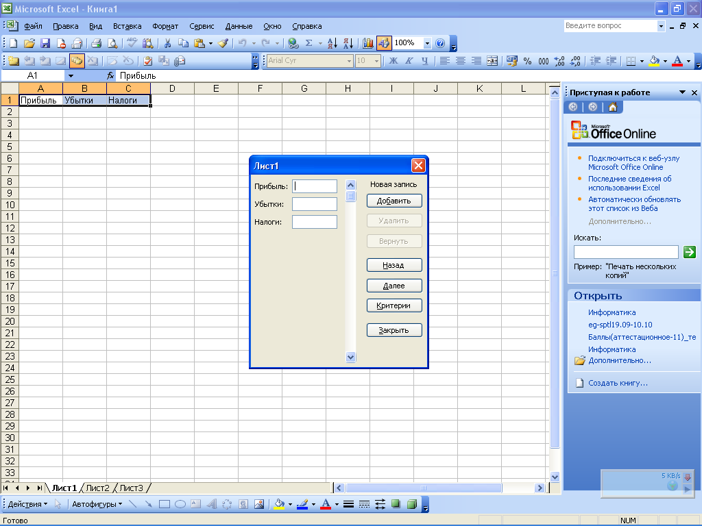Open the font name dropdown Arial Cyr
This screenshot has height=526, width=702.
pos(349,61)
